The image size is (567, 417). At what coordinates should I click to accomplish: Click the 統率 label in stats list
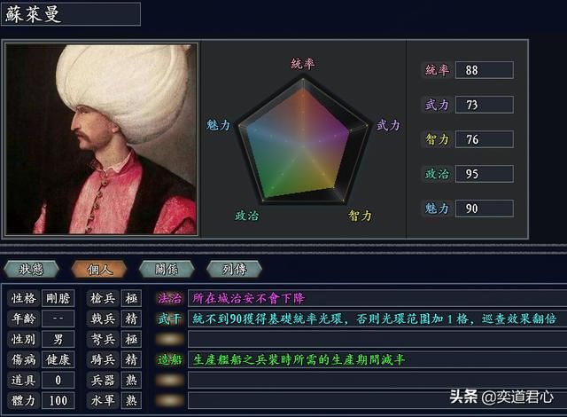pyautogui.click(x=437, y=70)
